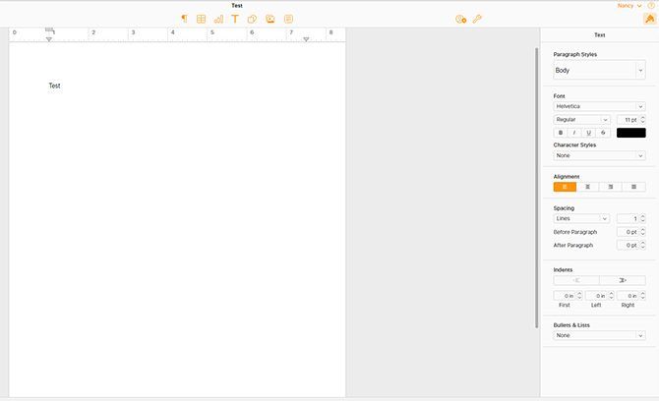Click the Before Paragraph stepper arrows
659x401 pixels.
[x=642, y=232]
